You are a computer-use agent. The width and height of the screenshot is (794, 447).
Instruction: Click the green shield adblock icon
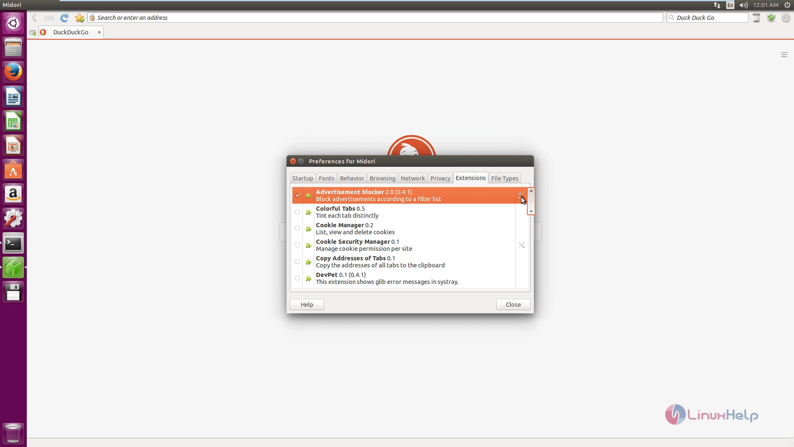click(x=771, y=18)
